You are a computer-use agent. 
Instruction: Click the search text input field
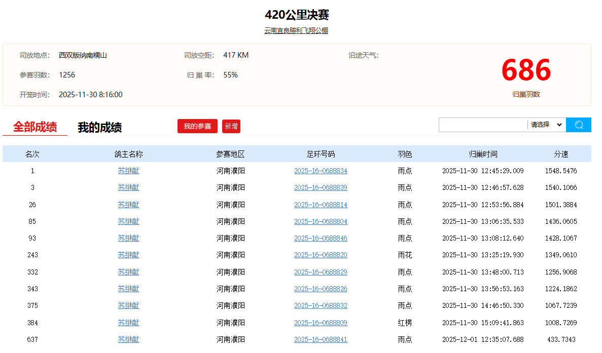(x=483, y=125)
